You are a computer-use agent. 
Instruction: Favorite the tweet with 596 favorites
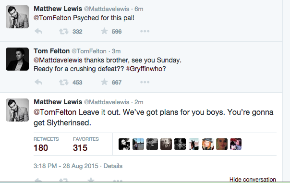click(104, 31)
